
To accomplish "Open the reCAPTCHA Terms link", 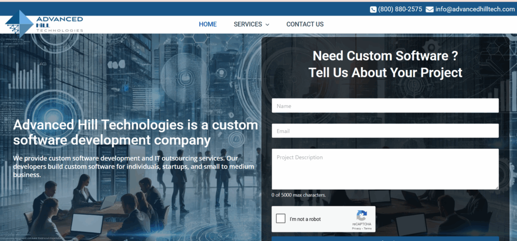I will tap(368, 228).
